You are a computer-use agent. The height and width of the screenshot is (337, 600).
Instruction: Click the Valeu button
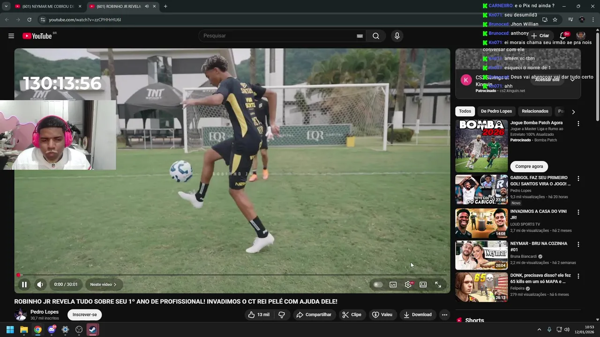tap(382, 315)
